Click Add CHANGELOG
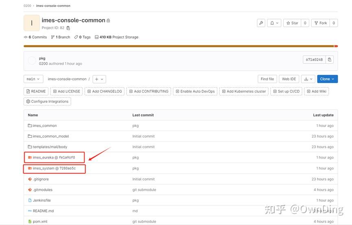This screenshot has height=225, width=352. click(x=105, y=91)
